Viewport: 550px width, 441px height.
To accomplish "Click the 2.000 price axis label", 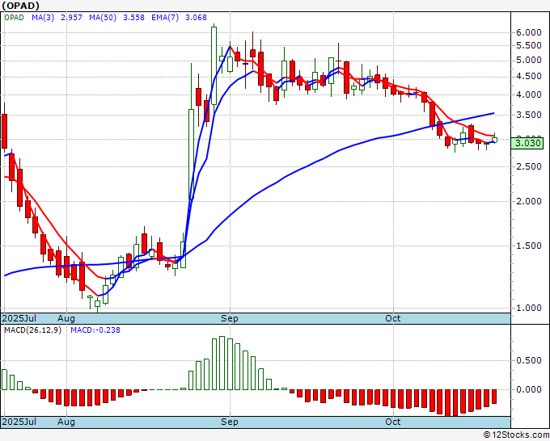I will [529, 201].
